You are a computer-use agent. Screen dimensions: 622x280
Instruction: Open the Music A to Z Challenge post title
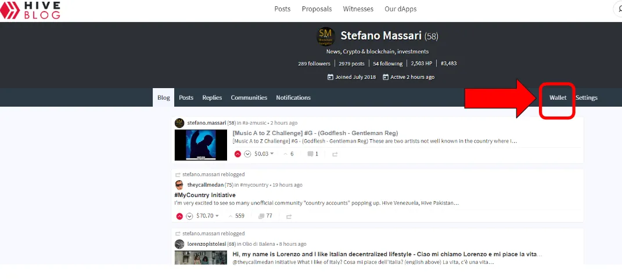pos(315,133)
